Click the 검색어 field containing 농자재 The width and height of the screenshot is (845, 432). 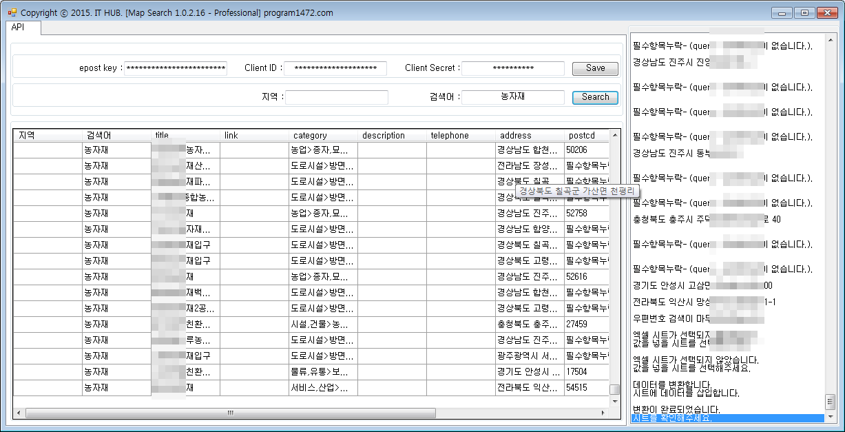pyautogui.click(x=512, y=97)
